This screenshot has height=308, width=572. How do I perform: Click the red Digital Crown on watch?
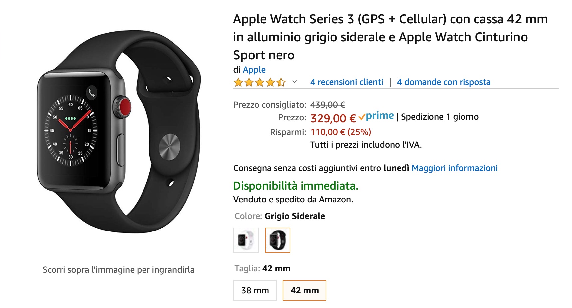pyautogui.click(x=125, y=107)
